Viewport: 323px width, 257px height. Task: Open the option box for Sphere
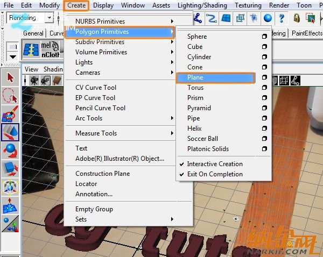click(264, 37)
